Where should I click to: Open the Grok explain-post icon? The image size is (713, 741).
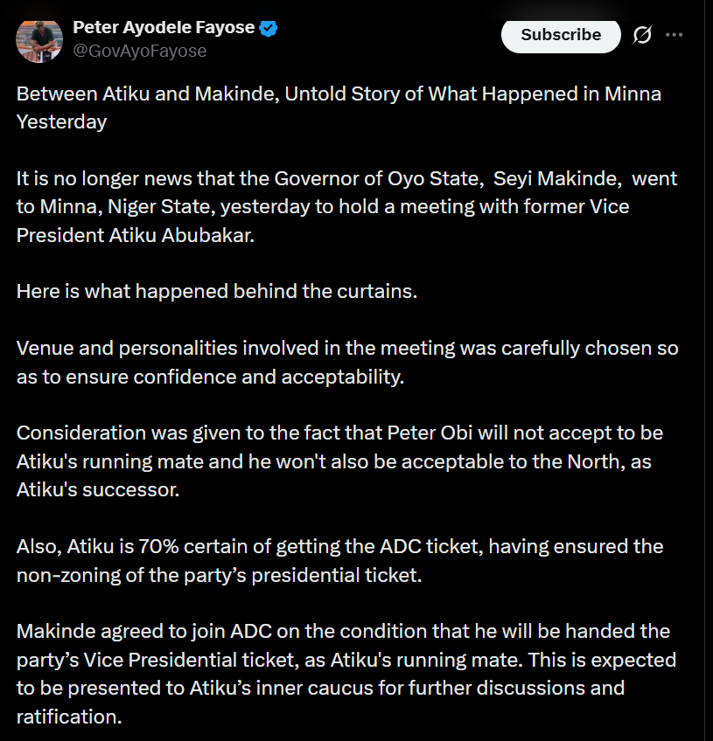tap(642, 35)
